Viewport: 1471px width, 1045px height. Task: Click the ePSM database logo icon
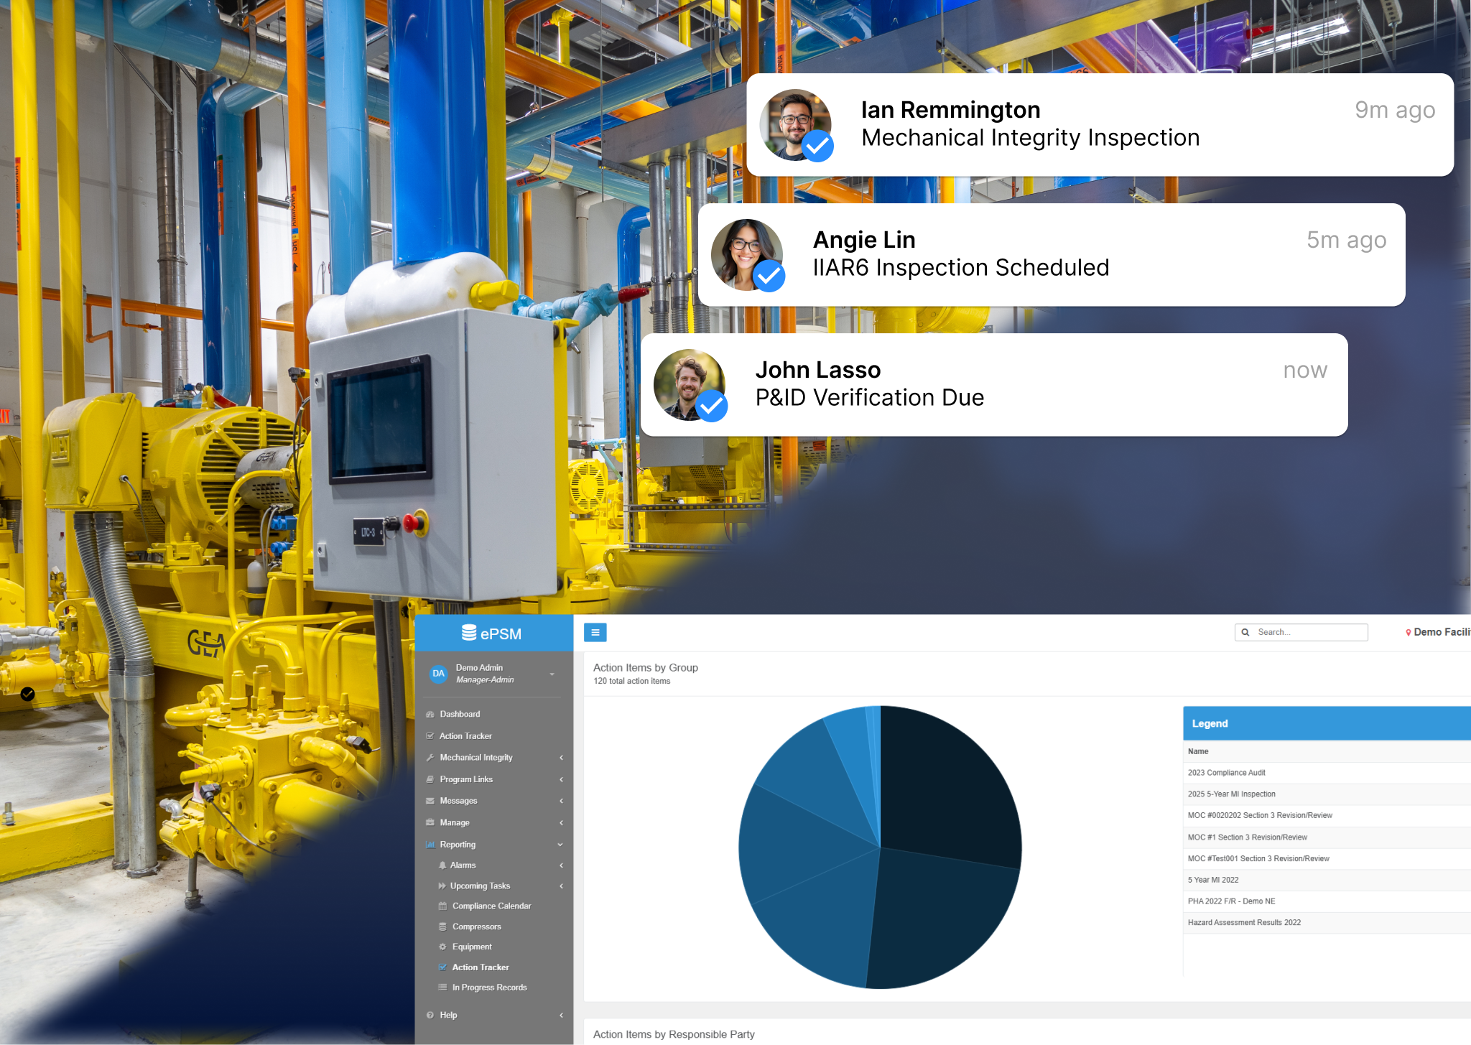pyautogui.click(x=469, y=633)
